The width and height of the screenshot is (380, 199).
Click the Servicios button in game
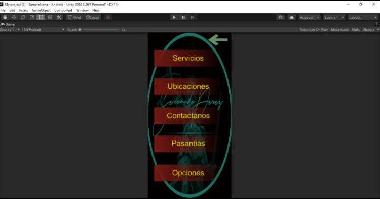click(x=188, y=58)
